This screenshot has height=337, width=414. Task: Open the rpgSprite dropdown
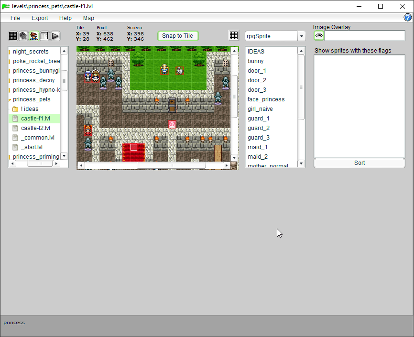[x=301, y=35]
